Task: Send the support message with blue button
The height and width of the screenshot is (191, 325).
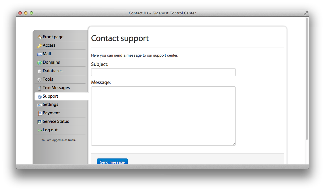Action: [x=112, y=162]
